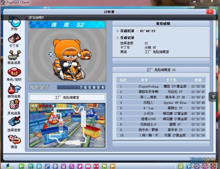Select rank 8 row 无敌战士z7
This screenshot has width=220, height=169.
tap(161, 124)
